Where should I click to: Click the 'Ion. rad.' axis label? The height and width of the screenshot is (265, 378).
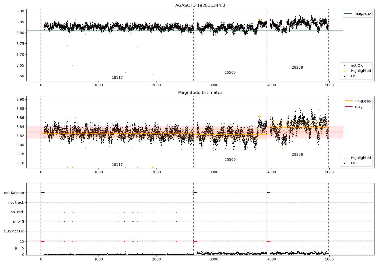pyautogui.click(x=17, y=212)
